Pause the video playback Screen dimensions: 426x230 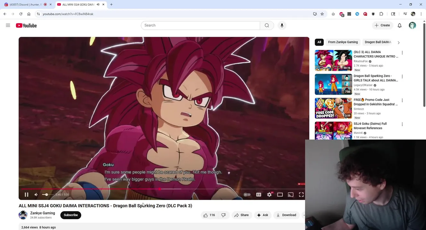tap(27, 195)
